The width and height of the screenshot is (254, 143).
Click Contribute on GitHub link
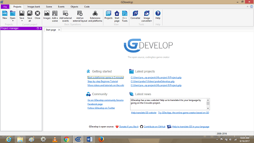(154, 127)
